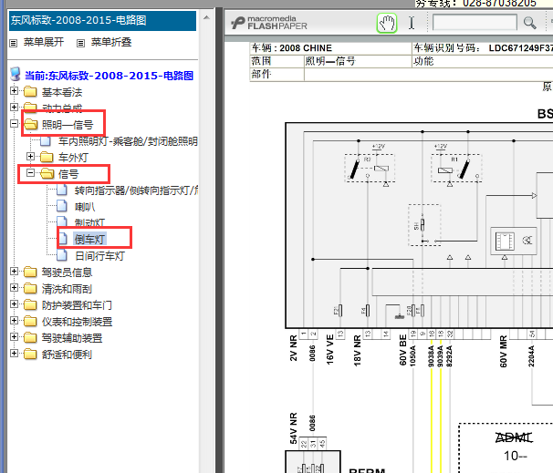Expand the 清洗和雨刮 folder node
Viewport: 553px width, 473px height.
pyautogui.click(x=14, y=287)
